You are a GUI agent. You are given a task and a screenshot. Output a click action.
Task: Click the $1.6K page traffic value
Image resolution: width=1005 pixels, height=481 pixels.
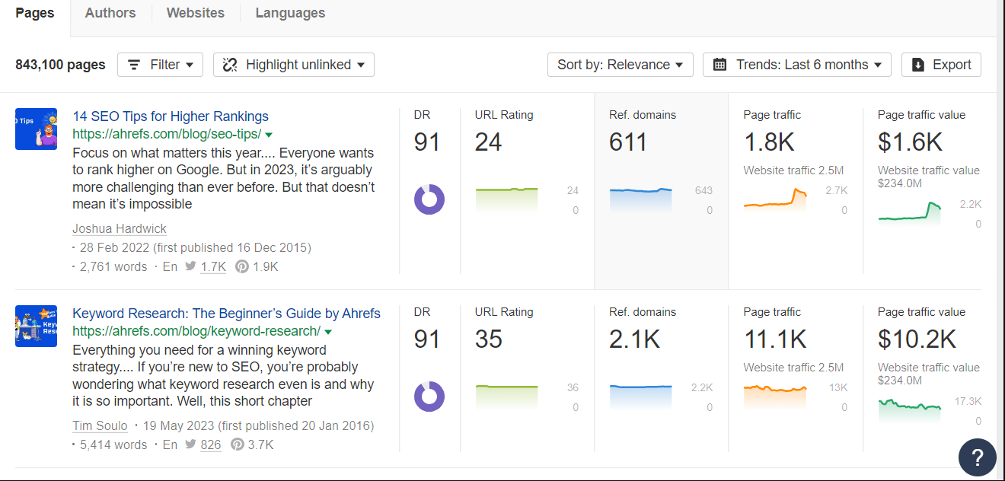coord(911,142)
